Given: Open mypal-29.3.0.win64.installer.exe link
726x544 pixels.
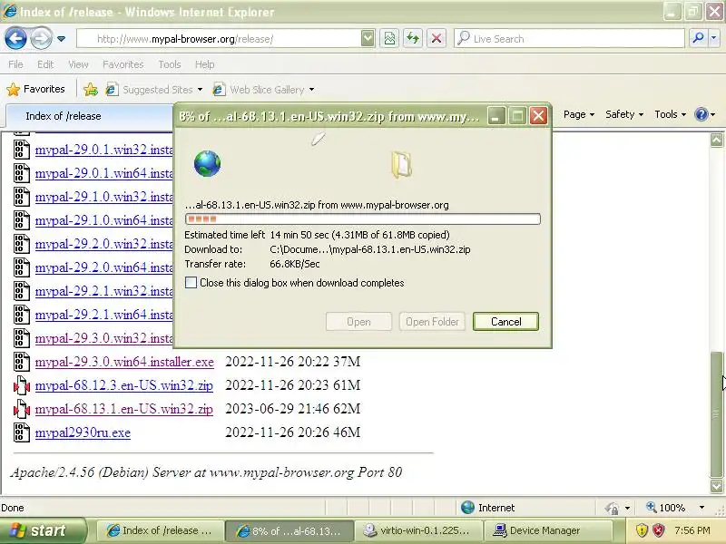Looking at the screenshot, I should [124, 362].
